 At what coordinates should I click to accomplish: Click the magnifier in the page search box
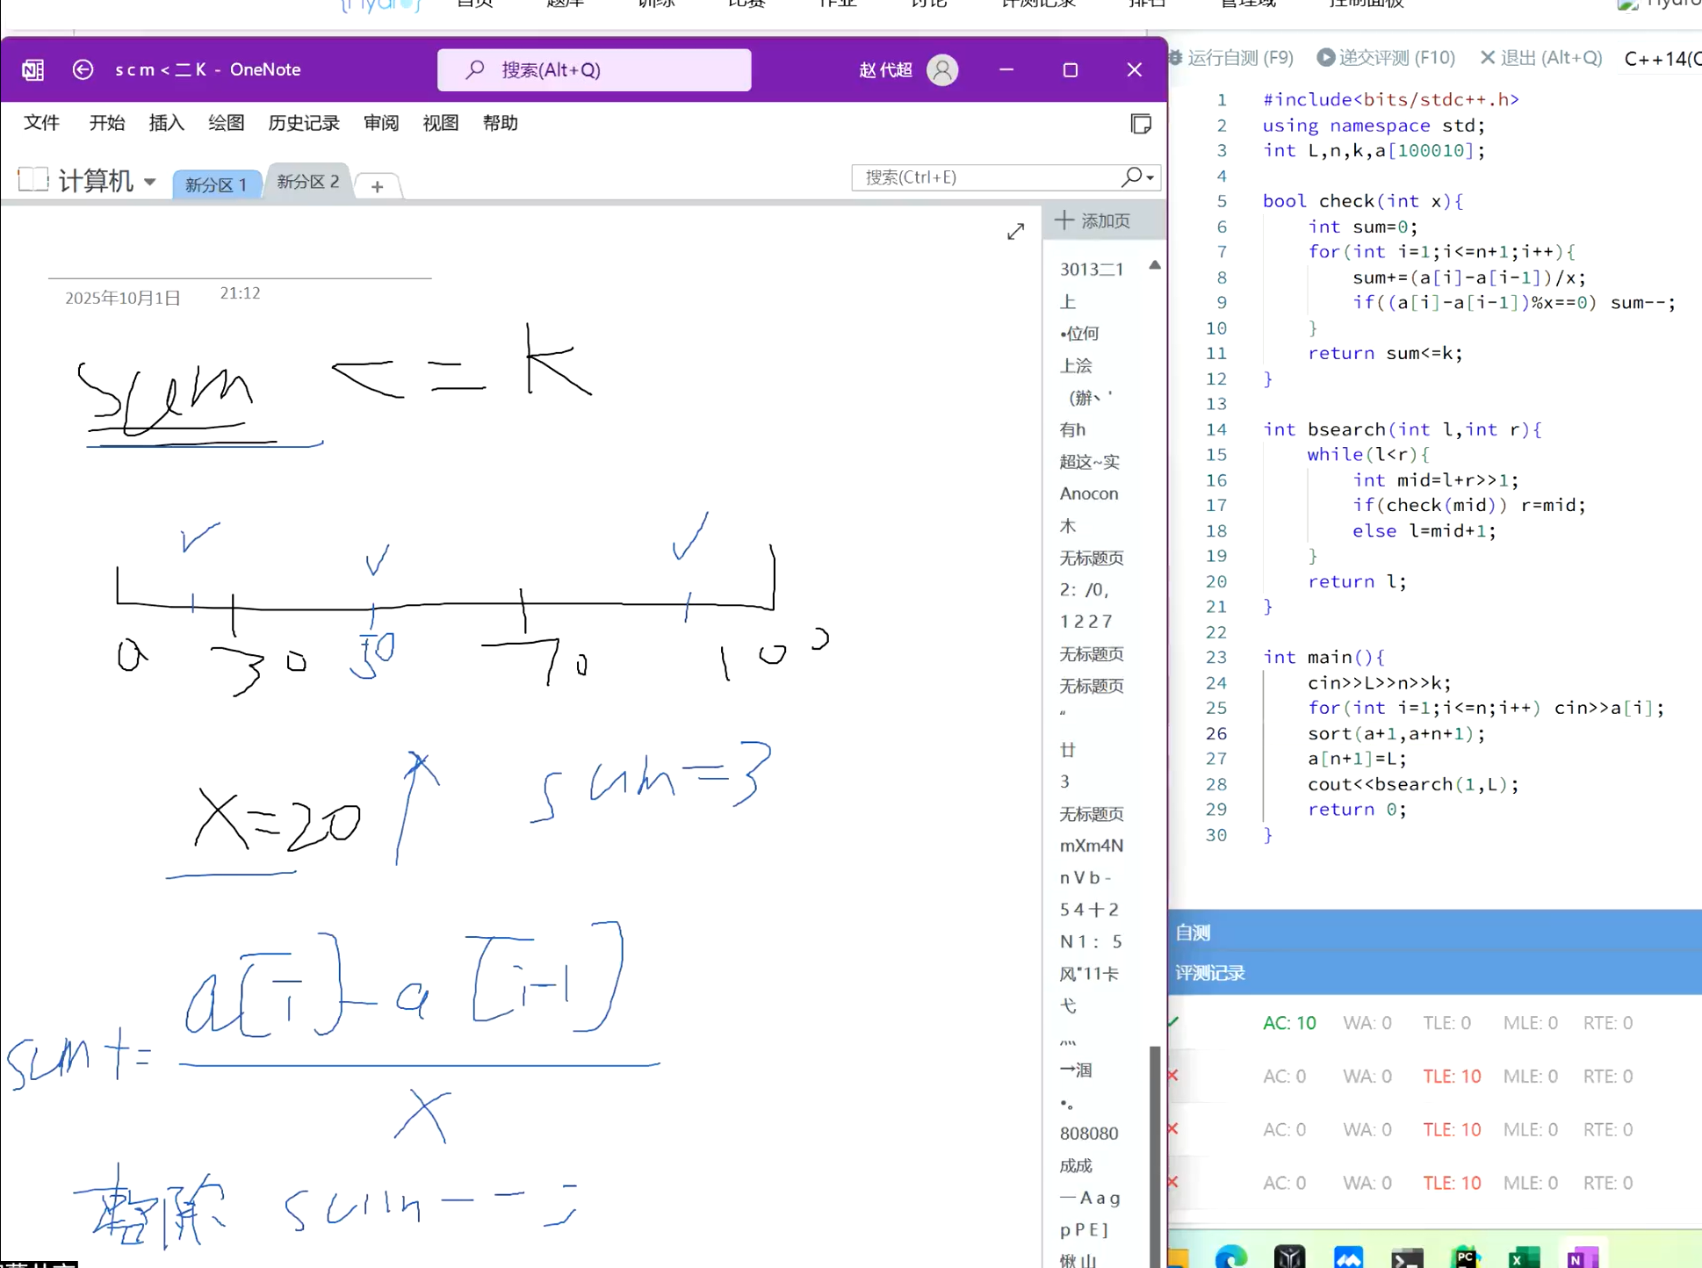tap(1133, 177)
